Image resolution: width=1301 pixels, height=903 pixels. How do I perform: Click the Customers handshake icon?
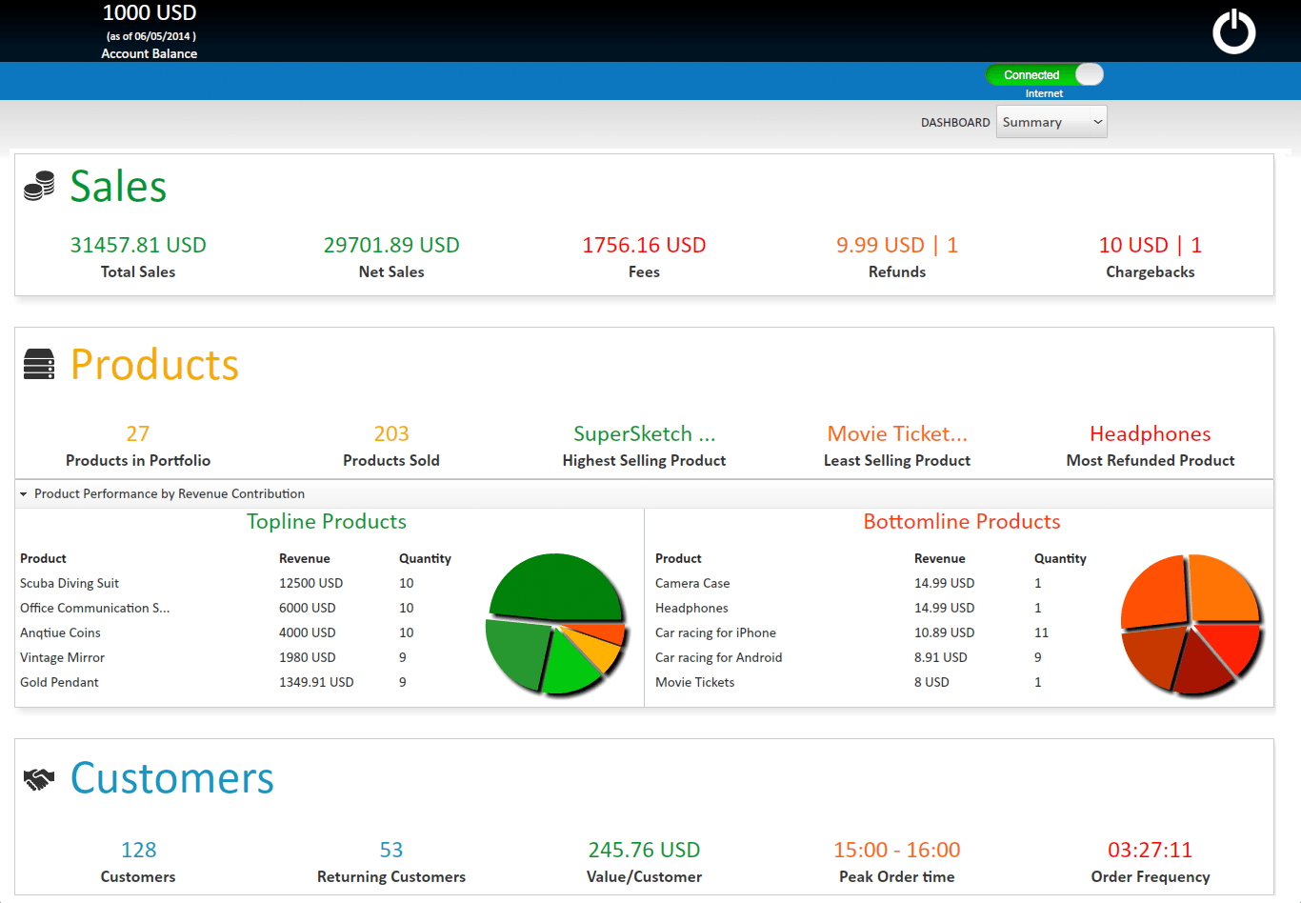(x=39, y=779)
